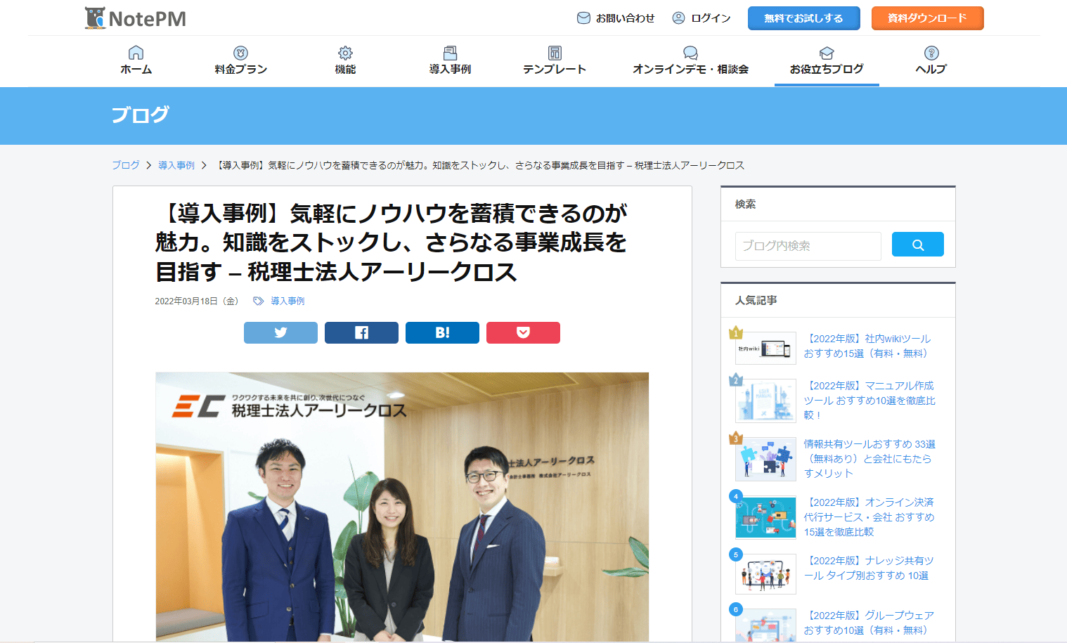Share the article on Twitter

280,332
